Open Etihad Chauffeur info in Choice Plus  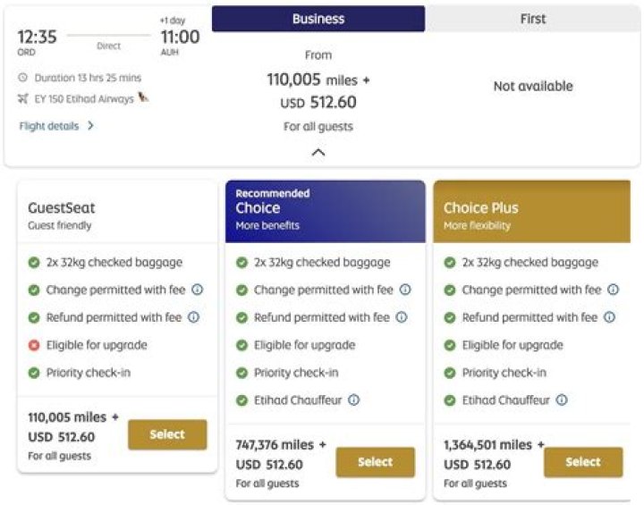click(x=562, y=400)
